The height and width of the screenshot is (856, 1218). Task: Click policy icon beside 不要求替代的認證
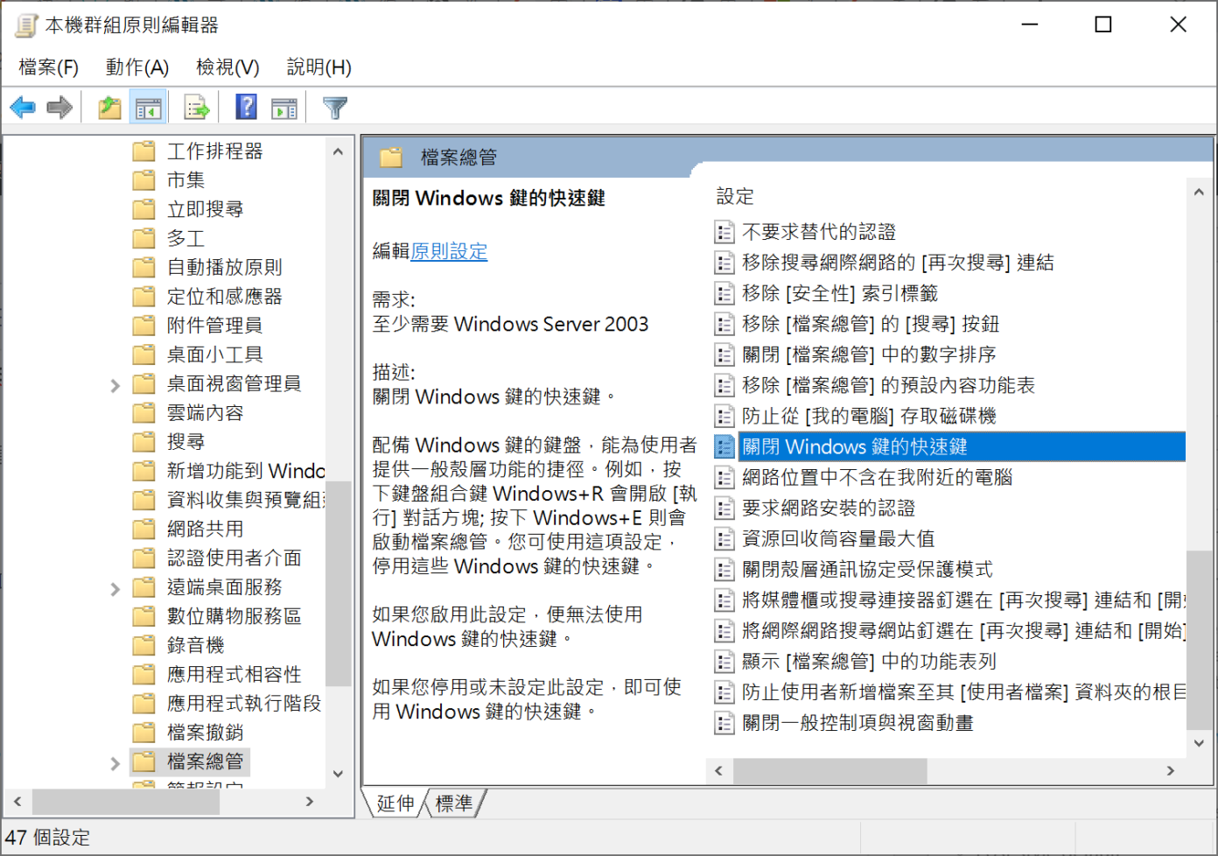pyautogui.click(x=724, y=232)
